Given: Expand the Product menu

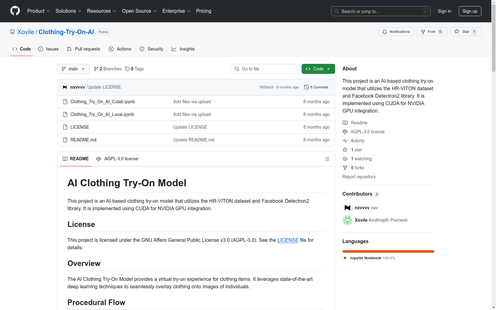Looking at the screenshot, I should coord(38,11).
